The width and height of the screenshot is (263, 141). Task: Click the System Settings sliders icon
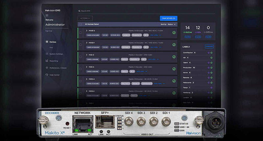[47, 54]
